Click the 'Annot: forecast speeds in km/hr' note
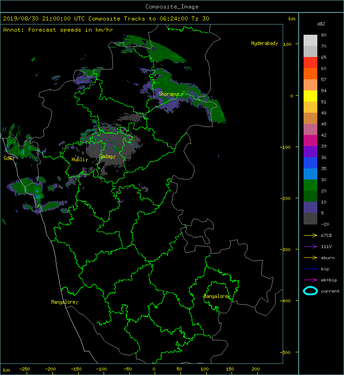The height and width of the screenshot is (375, 344). coord(58,30)
